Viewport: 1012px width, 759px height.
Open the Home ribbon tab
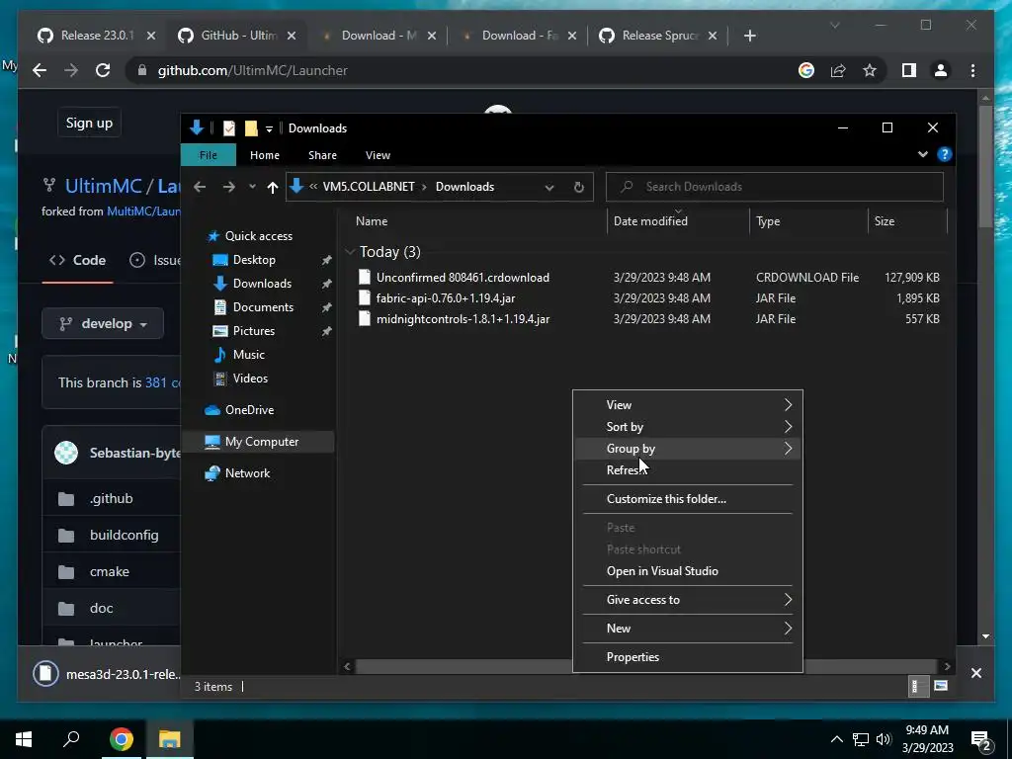click(265, 155)
